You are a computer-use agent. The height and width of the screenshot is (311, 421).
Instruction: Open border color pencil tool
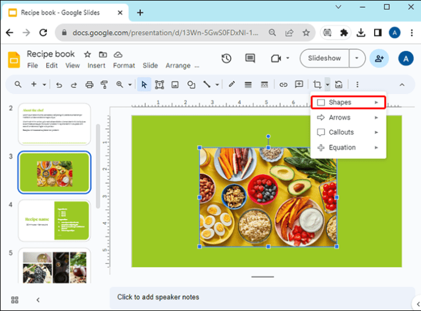232,85
